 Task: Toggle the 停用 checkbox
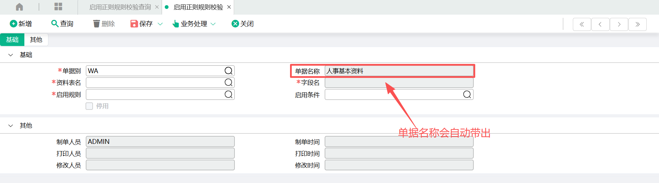point(89,106)
